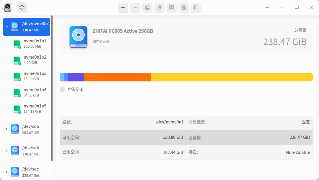Viewport: 319px width, 180px height.
Task: Click the 102.44 GiB used space value
Action: click(x=173, y=152)
